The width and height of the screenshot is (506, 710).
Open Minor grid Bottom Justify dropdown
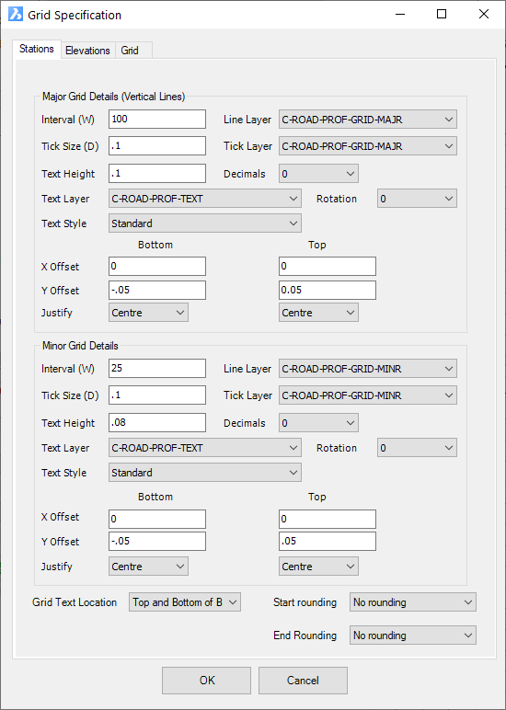coord(149,567)
